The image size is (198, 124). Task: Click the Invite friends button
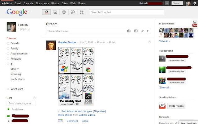(x=176, y=106)
